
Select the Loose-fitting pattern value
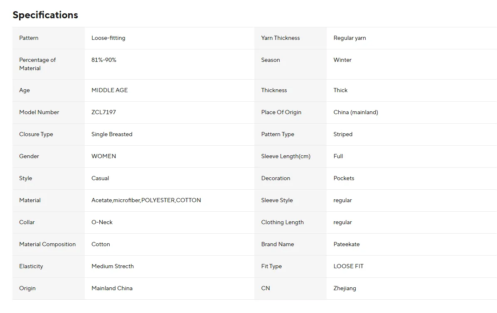point(108,38)
